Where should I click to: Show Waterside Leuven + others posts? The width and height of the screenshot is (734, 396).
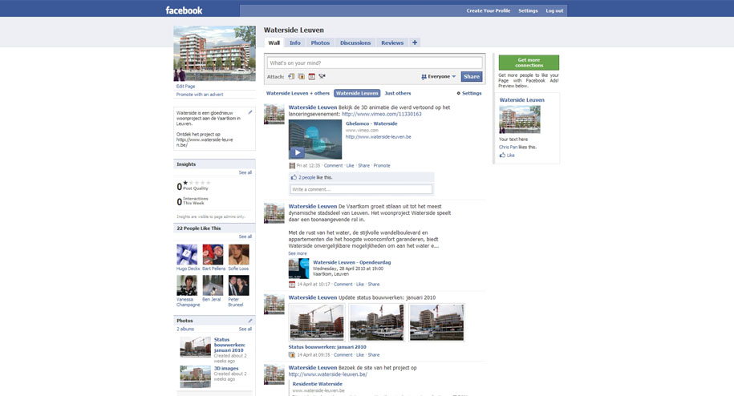tap(298, 93)
